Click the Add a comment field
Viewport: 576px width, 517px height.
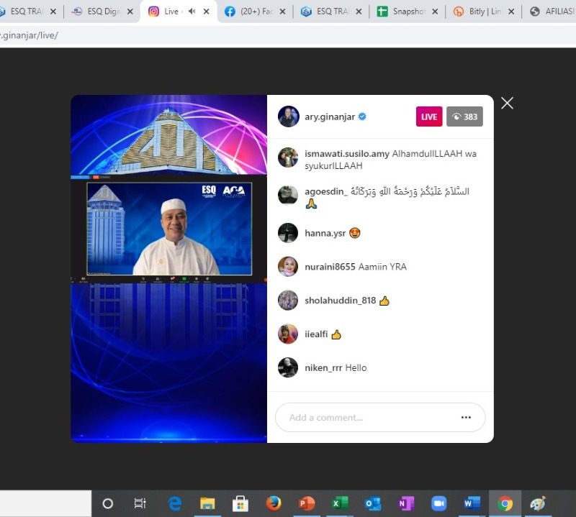[367, 417]
